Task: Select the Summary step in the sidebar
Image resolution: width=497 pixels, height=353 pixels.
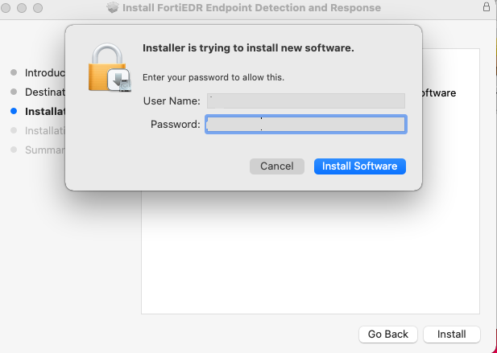Action: coord(44,150)
